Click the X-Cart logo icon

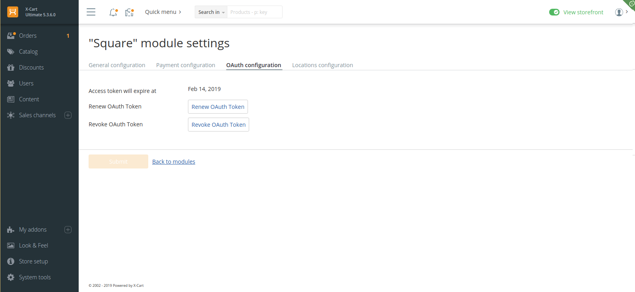13,12
